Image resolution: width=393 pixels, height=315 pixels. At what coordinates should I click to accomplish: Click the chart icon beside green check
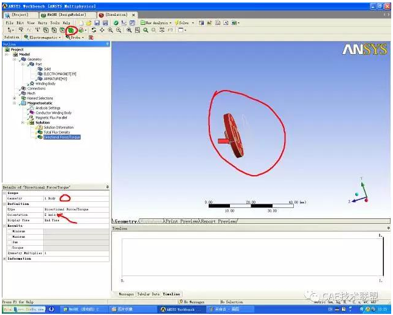[x=124, y=23]
